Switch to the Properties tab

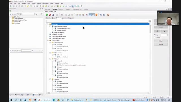(x=48, y=18)
